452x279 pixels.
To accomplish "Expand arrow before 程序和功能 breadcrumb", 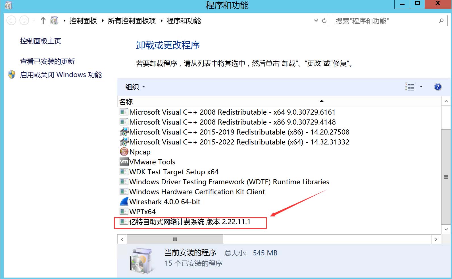I will 162,20.
